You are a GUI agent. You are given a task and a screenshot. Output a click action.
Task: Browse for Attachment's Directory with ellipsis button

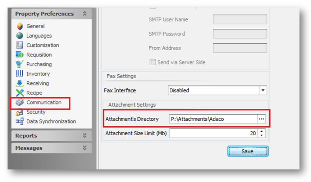(x=261, y=119)
